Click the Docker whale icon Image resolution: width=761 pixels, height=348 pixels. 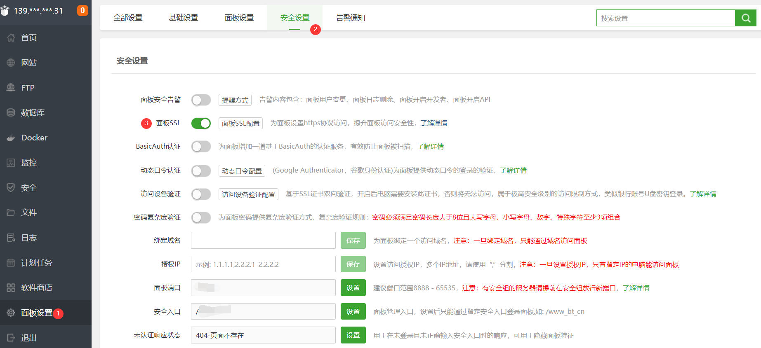coord(11,138)
